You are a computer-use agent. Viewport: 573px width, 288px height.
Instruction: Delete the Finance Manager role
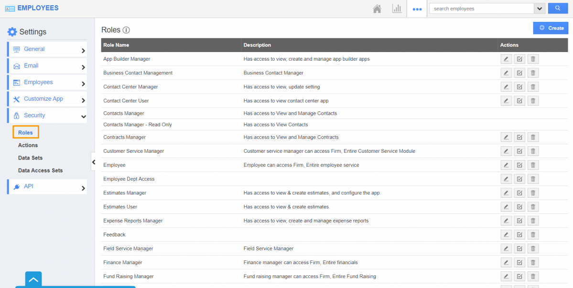click(x=533, y=263)
